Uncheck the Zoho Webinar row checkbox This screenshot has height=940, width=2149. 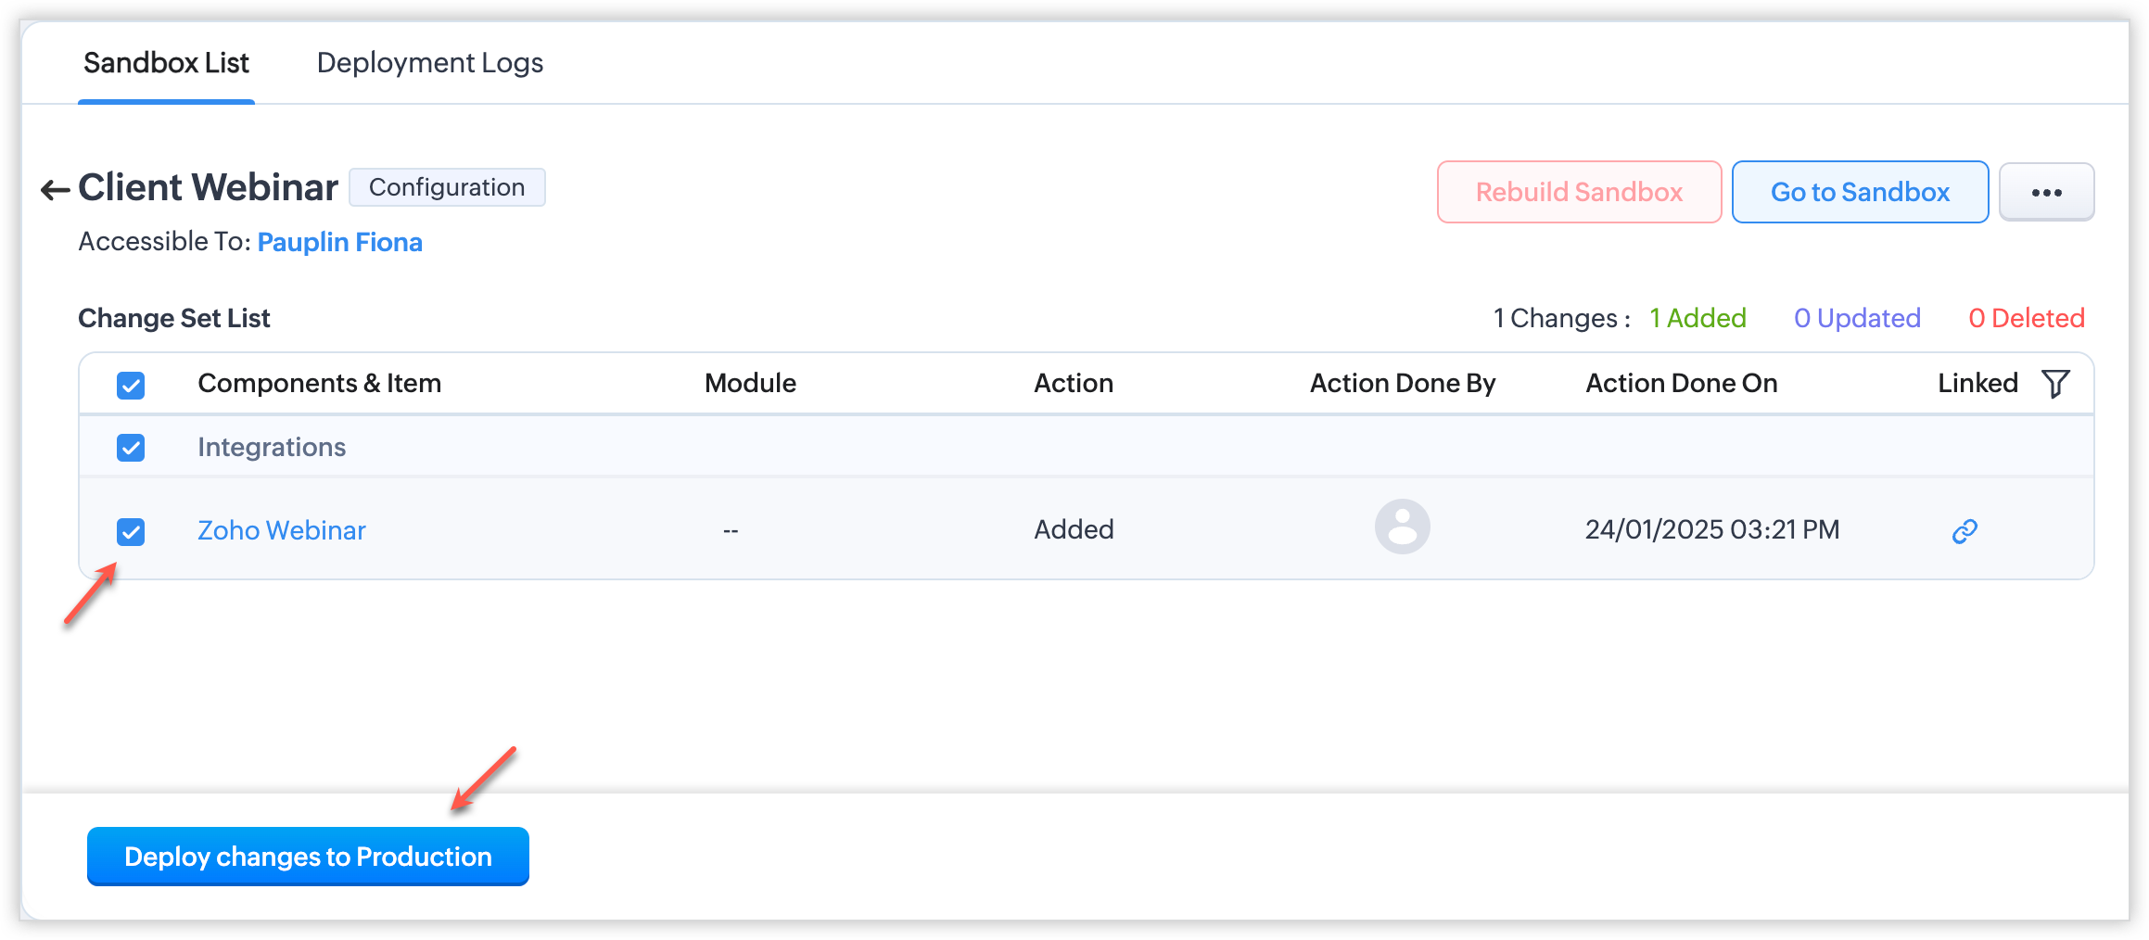pos(131,531)
